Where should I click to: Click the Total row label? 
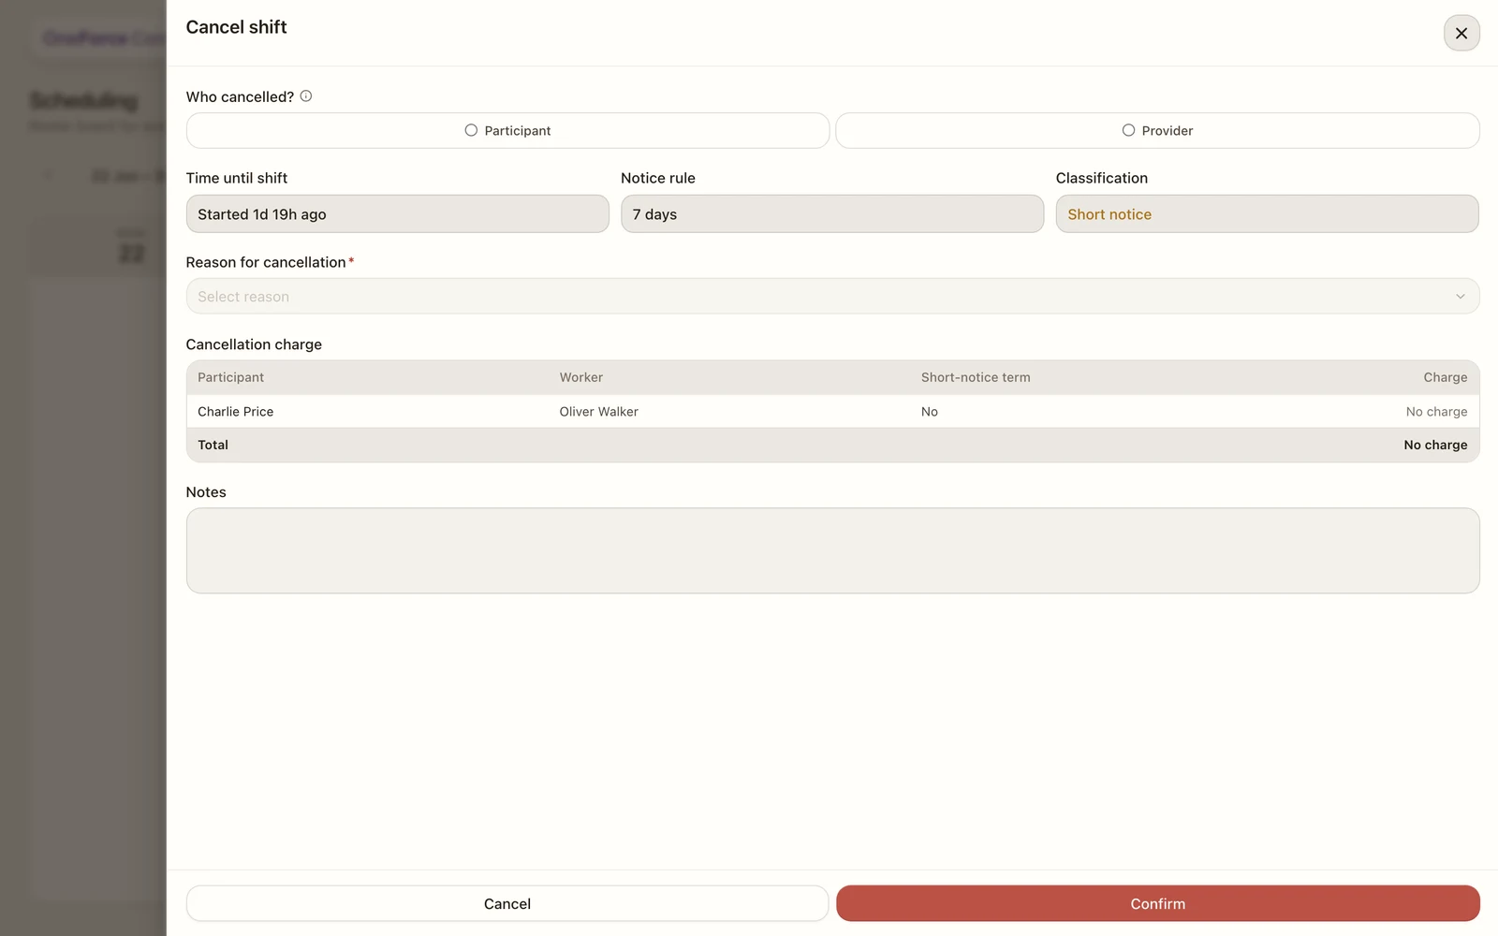[213, 446]
